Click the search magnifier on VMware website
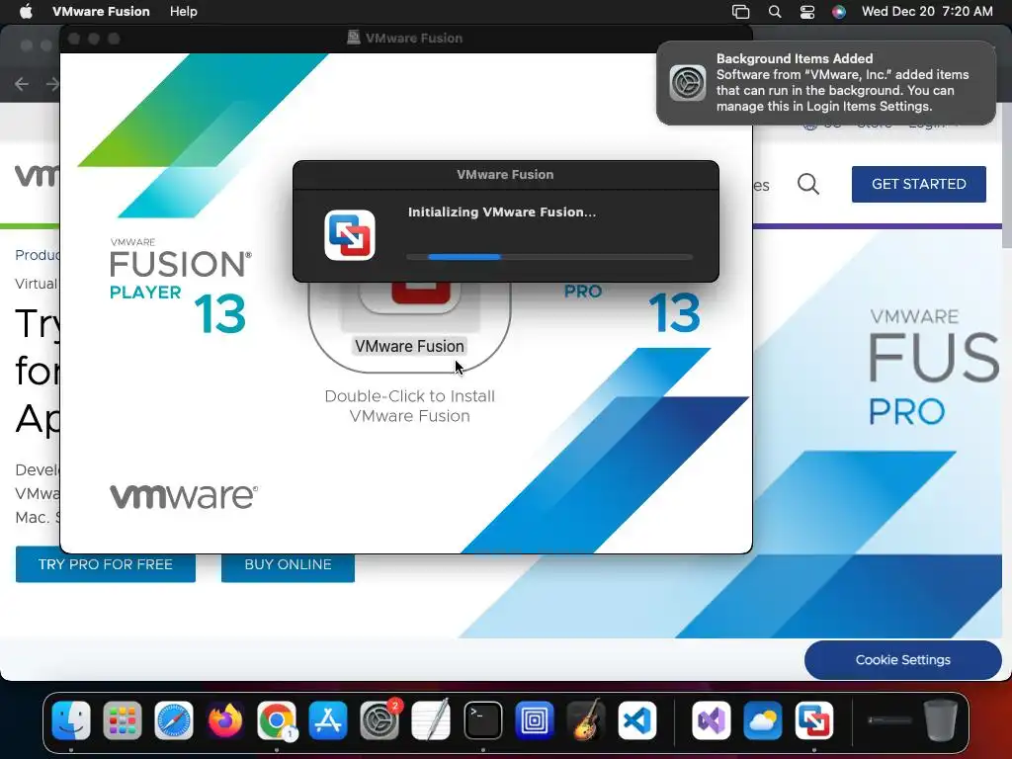 [808, 184]
